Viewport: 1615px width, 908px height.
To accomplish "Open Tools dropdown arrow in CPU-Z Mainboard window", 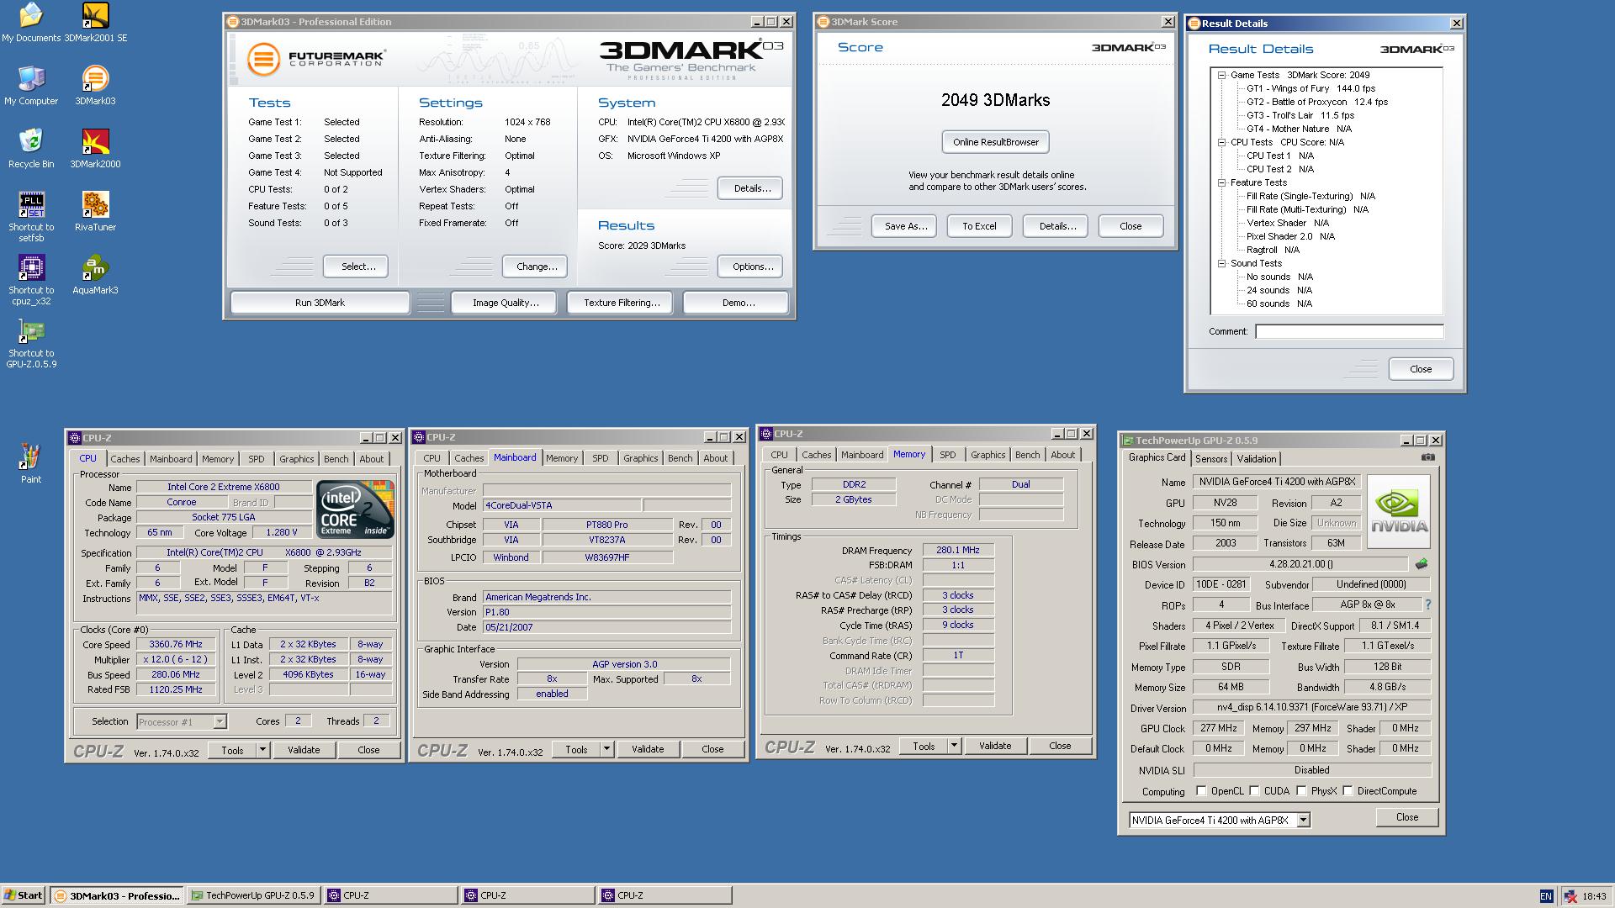I will (606, 749).
